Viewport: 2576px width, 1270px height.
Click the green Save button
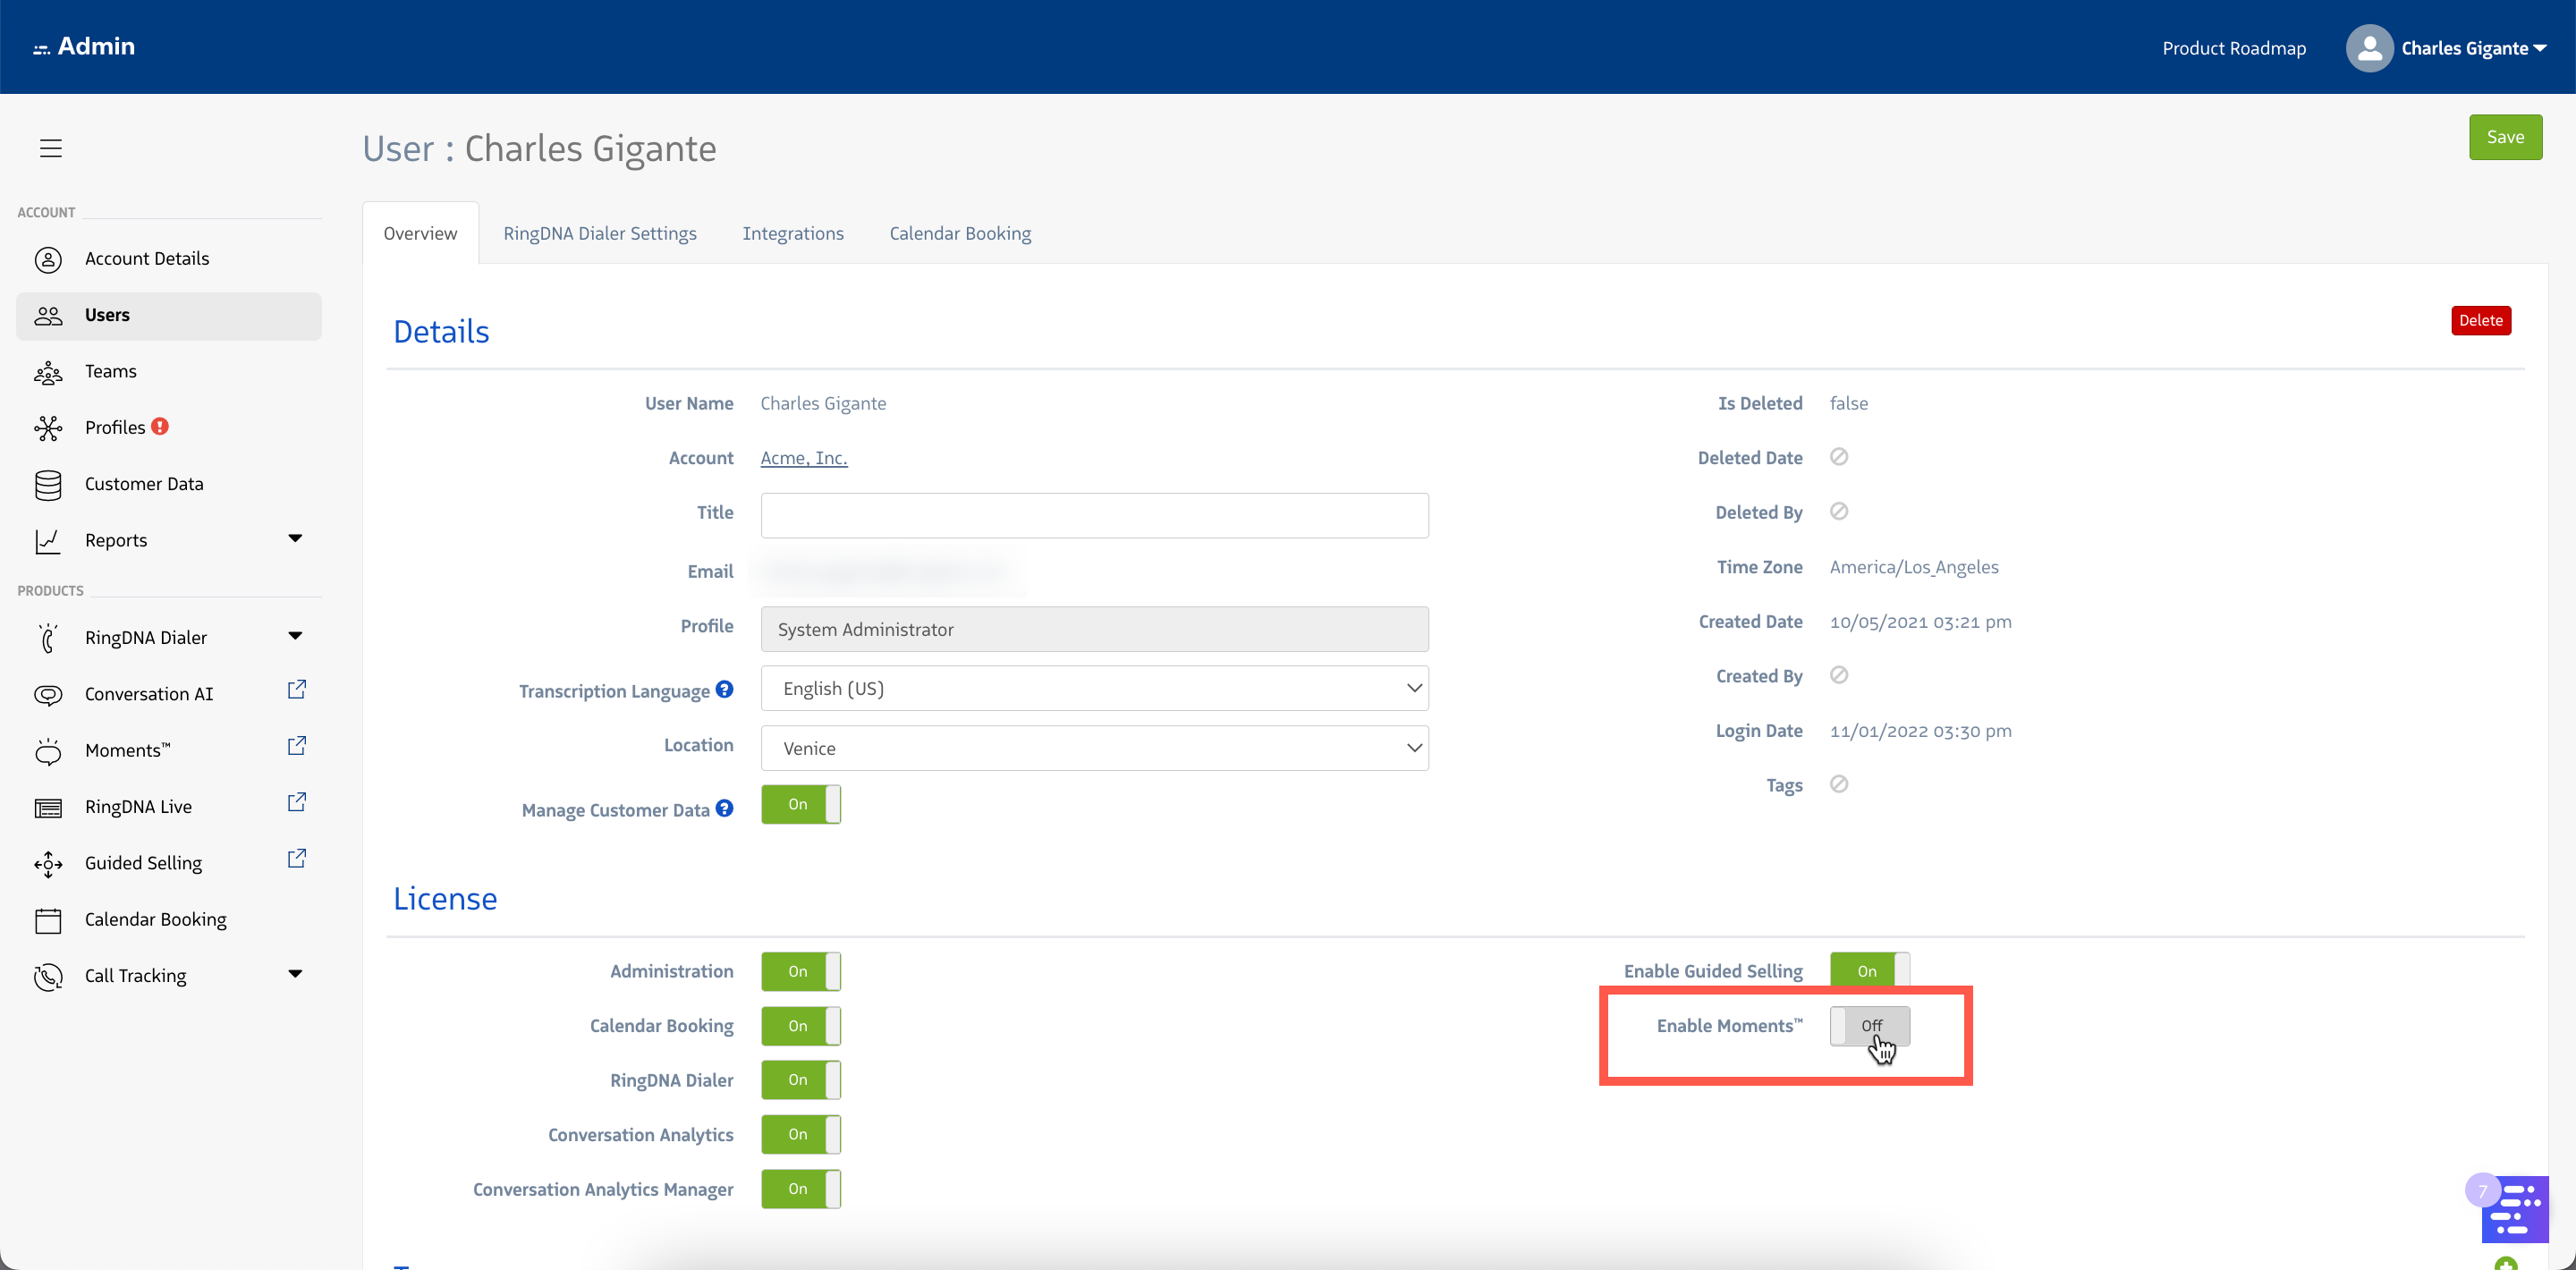tap(2505, 137)
